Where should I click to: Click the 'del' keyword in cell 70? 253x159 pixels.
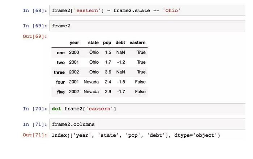[x=56, y=109]
